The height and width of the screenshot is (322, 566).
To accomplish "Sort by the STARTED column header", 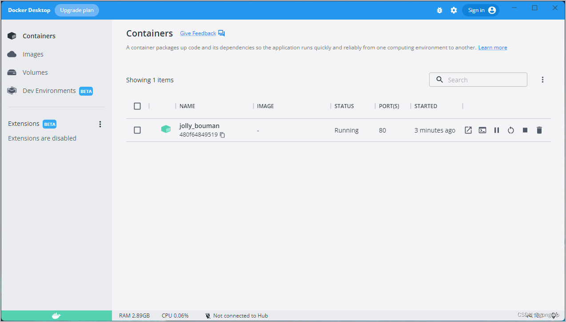I will [426, 106].
